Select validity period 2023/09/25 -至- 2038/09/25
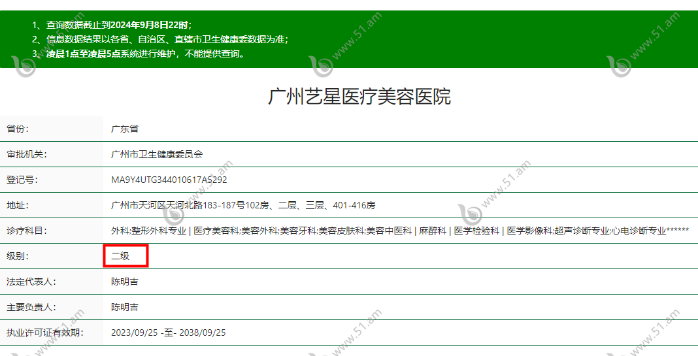This screenshot has width=698, height=356. pyautogui.click(x=168, y=332)
